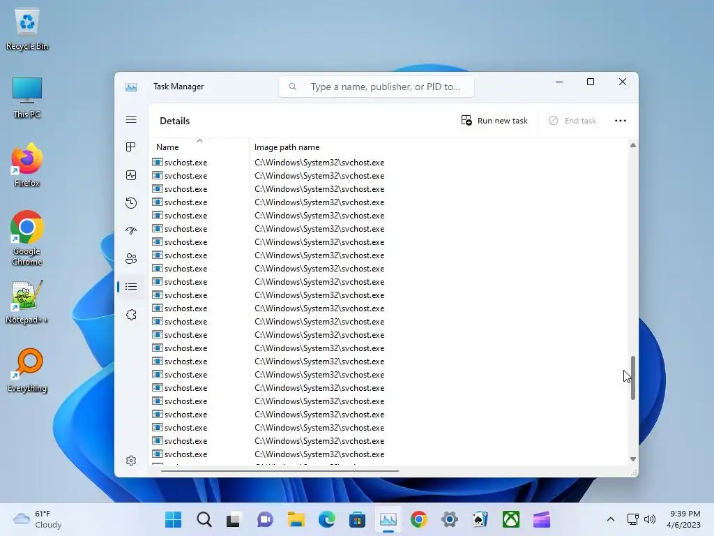Open the volume tray icon
This screenshot has width=714, height=536.
point(650,519)
